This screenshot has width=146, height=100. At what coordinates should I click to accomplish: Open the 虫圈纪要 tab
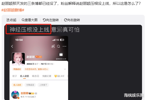click(x=47, y=76)
